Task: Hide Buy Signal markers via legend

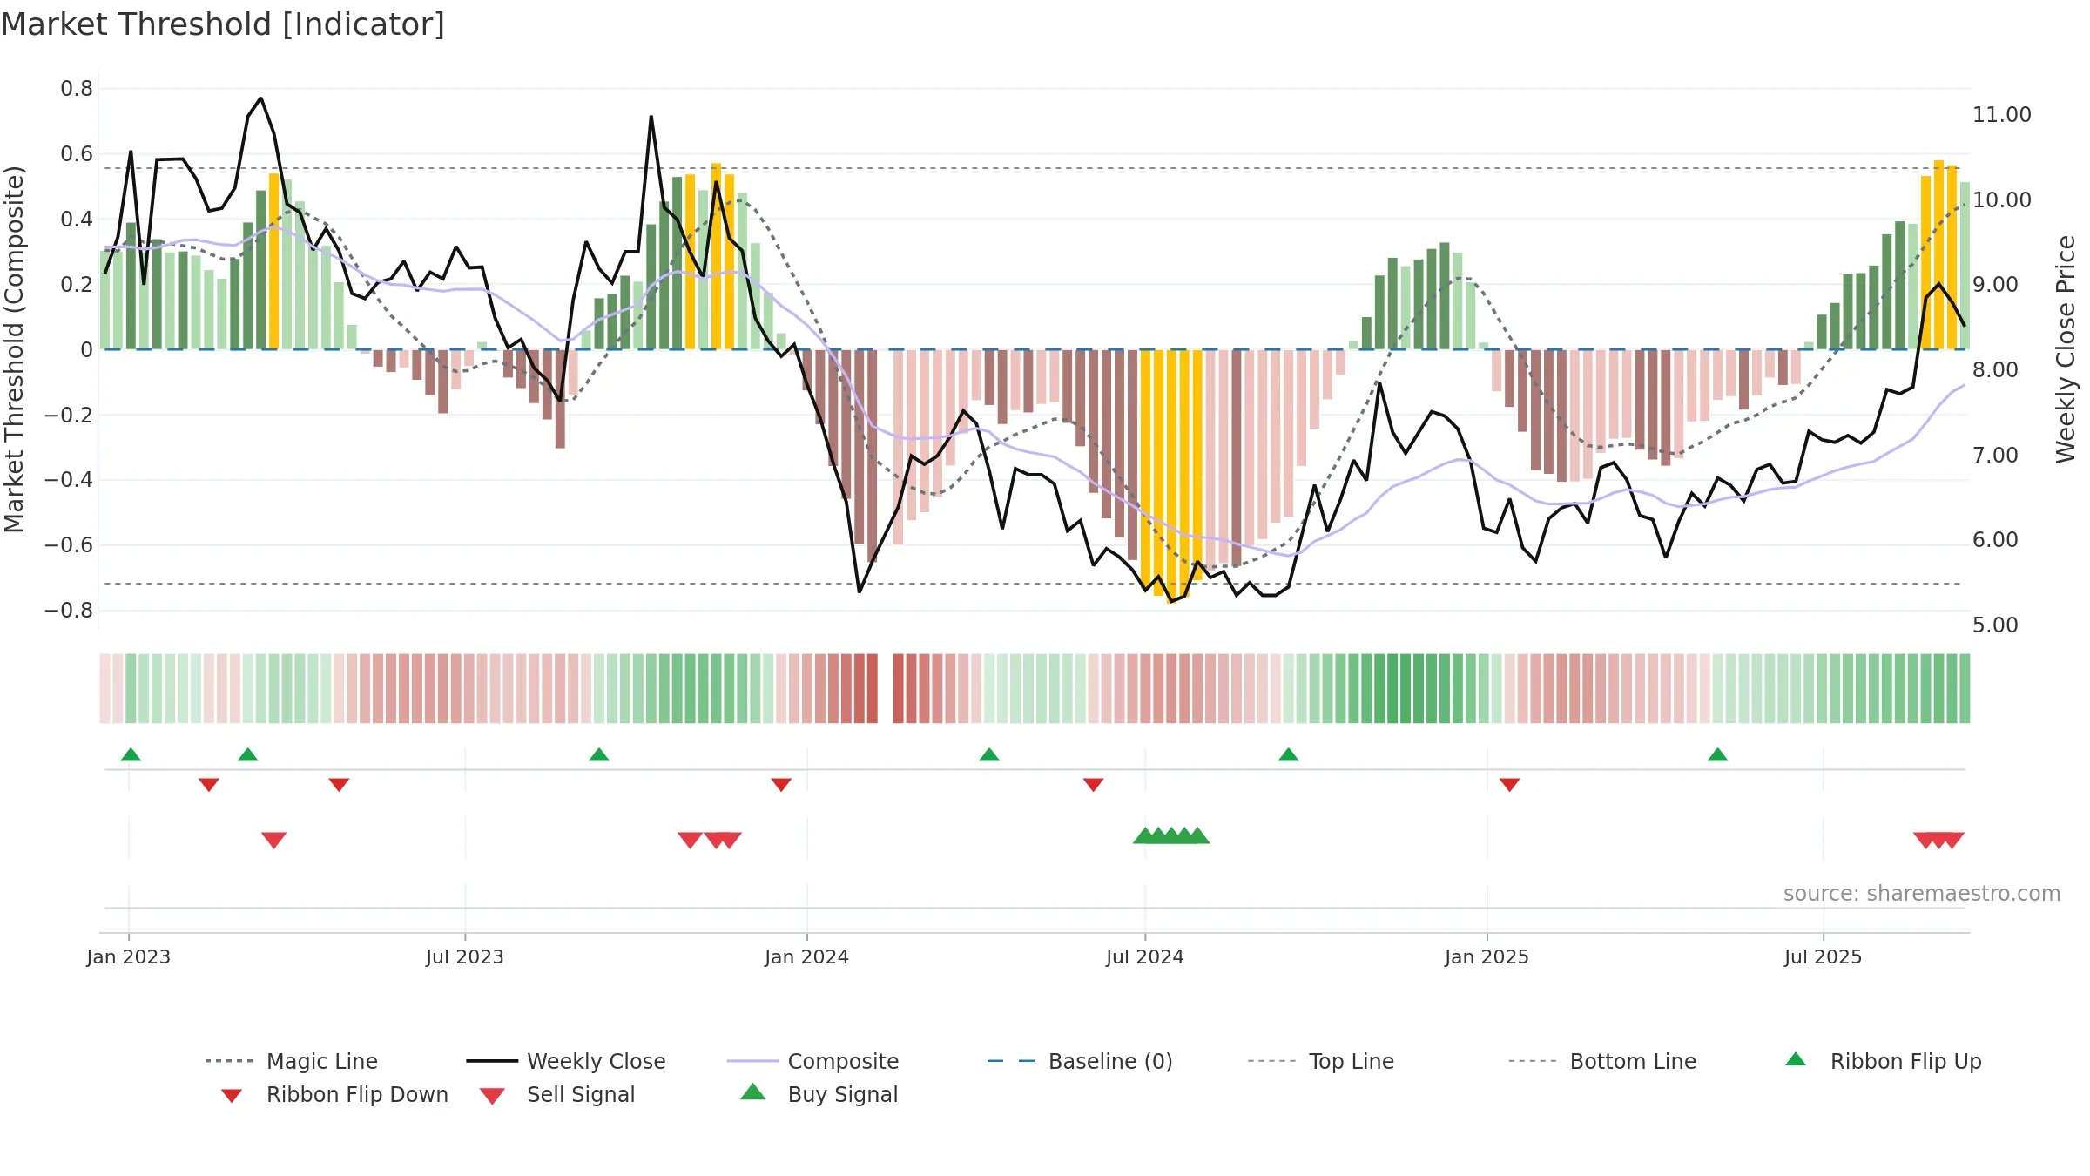Action: (x=819, y=1094)
